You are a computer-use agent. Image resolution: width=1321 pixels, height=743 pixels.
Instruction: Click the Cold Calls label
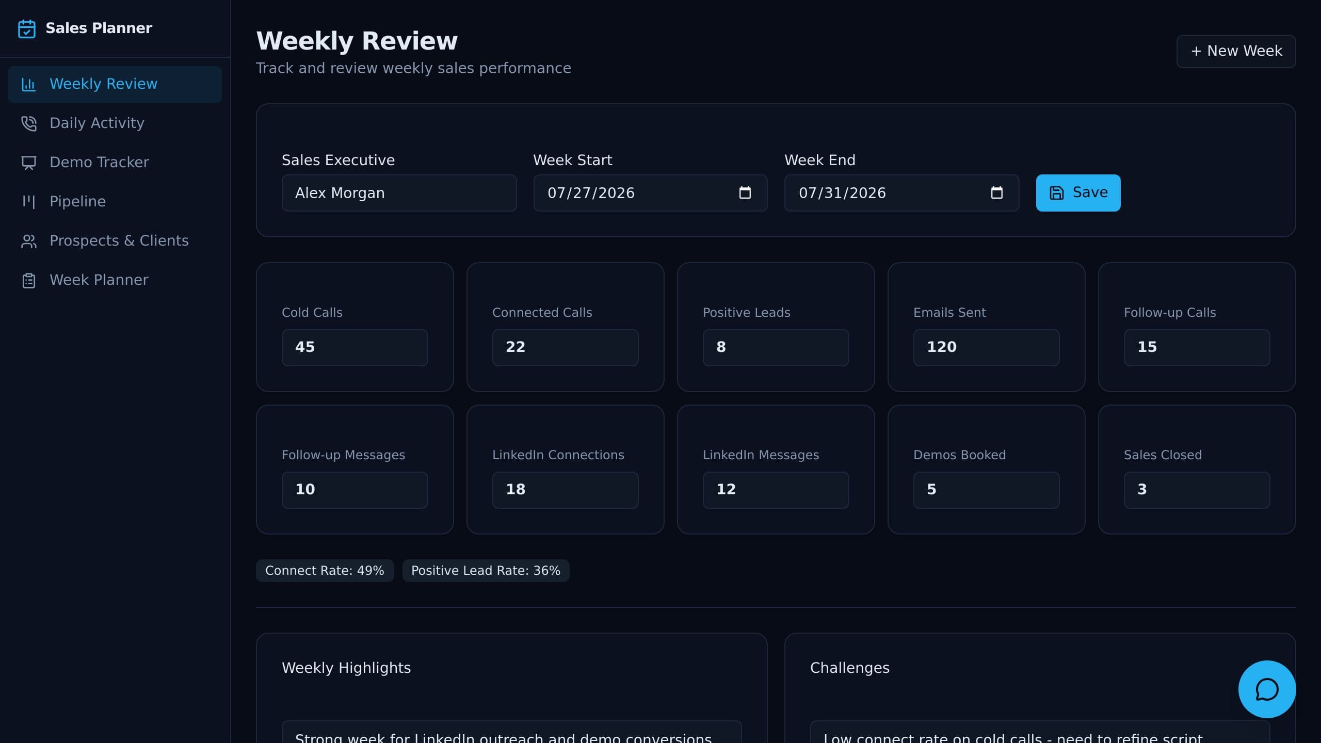click(x=312, y=313)
